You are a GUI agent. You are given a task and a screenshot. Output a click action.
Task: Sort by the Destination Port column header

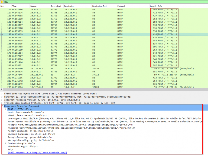[x=99, y=6]
